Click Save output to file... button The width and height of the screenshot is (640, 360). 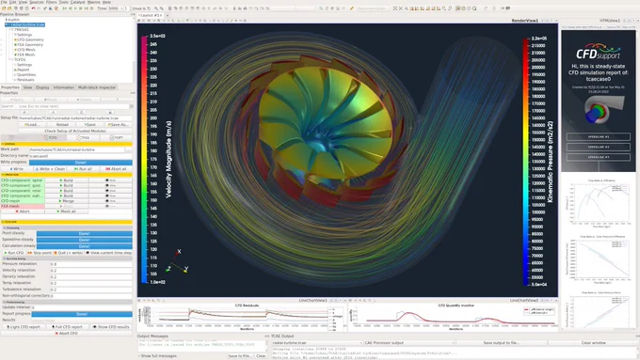point(501,343)
